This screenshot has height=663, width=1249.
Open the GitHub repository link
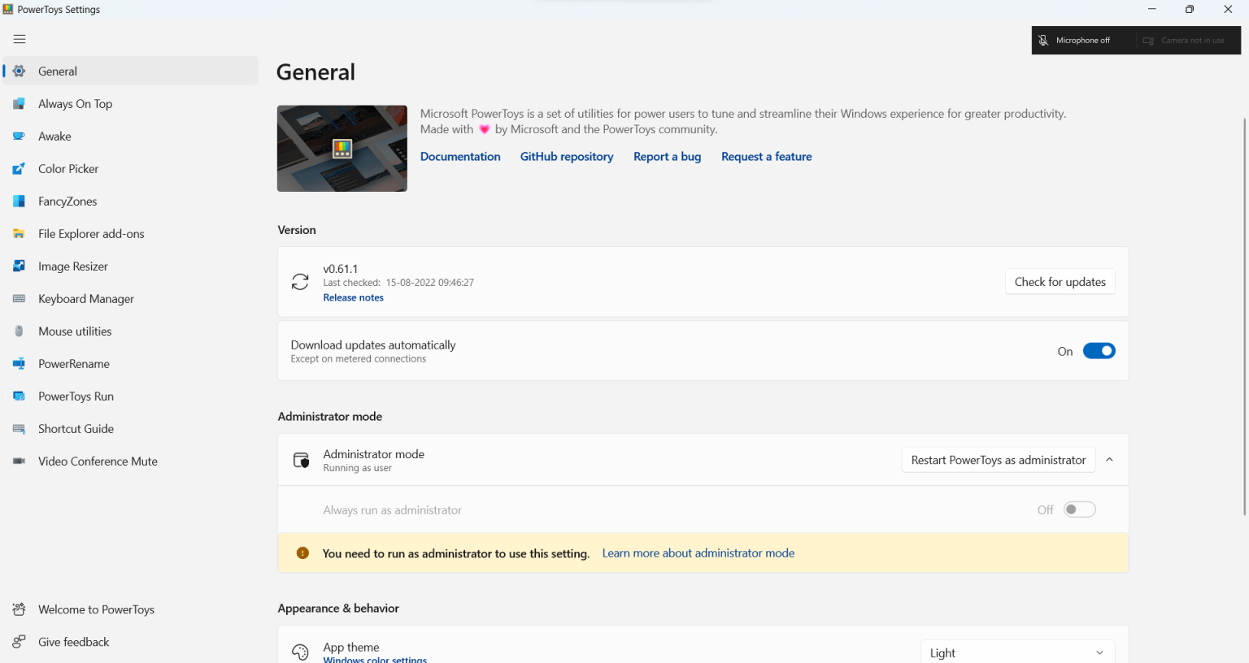(567, 157)
